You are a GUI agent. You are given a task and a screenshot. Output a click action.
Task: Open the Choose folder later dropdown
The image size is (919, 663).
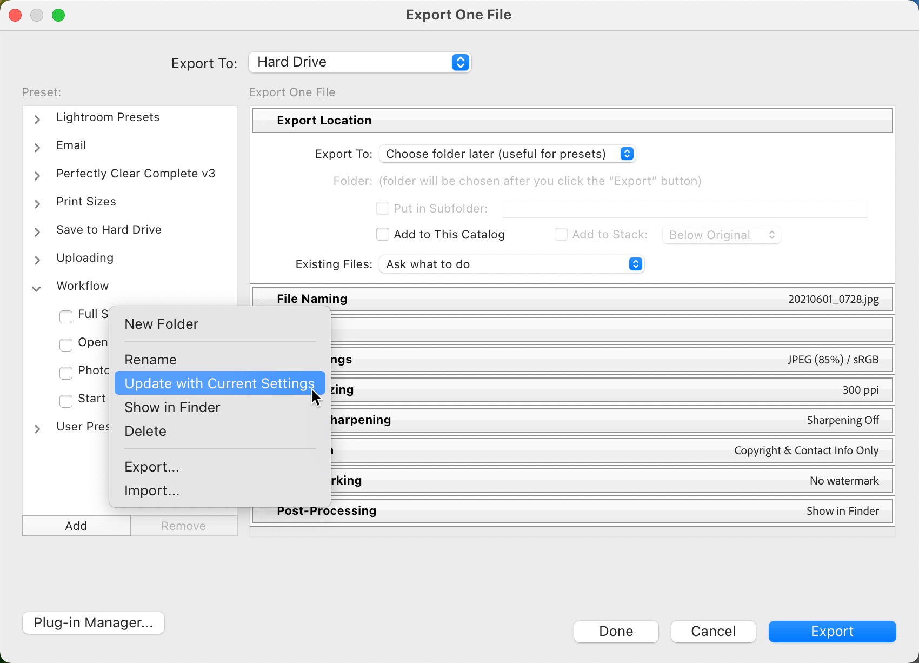[x=507, y=154]
